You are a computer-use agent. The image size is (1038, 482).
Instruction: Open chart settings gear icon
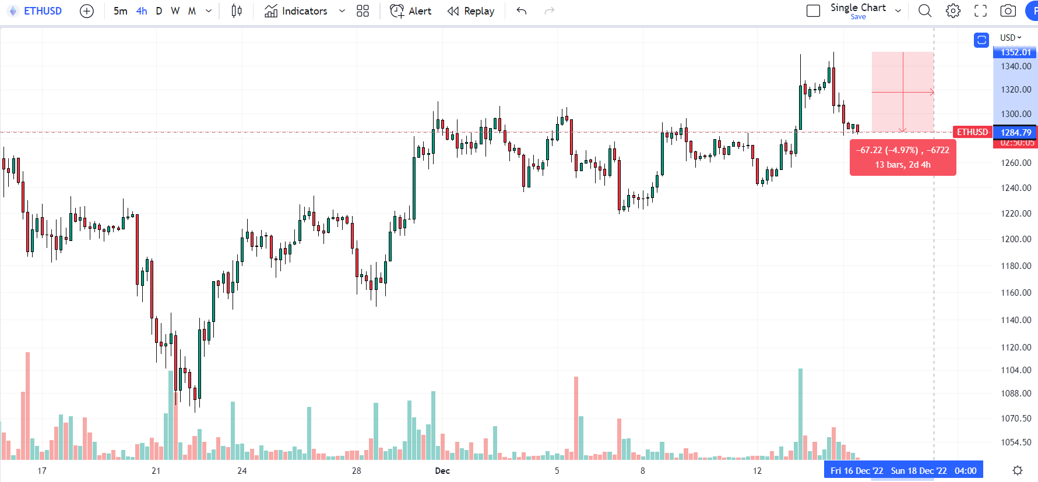pyautogui.click(x=953, y=11)
